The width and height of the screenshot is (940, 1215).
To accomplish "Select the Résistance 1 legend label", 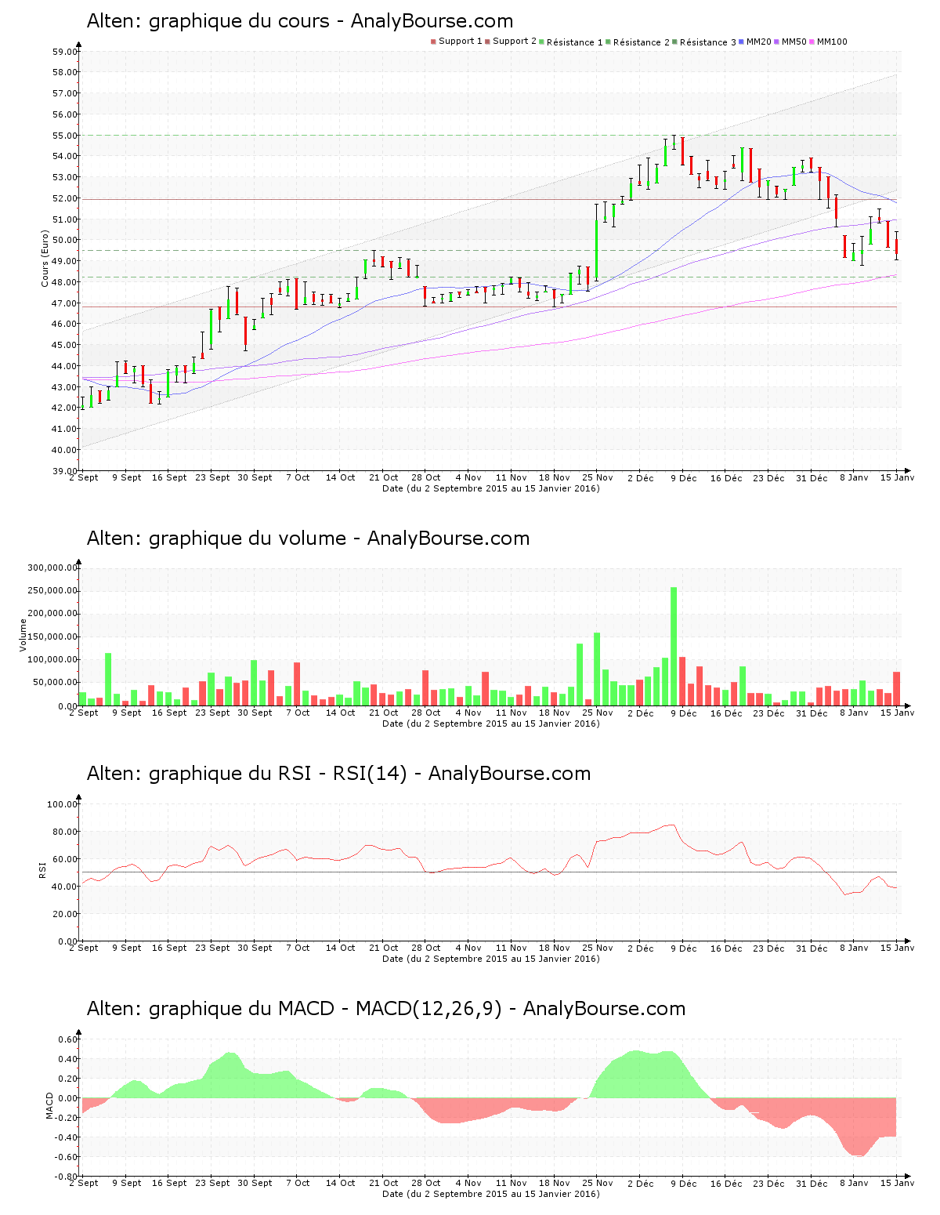I will (x=575, y=42).
